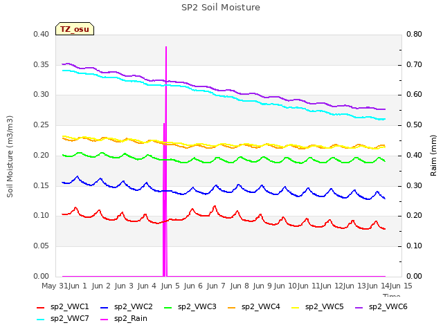Click the Jun 2 x-axis tick label
Image resolution: width=443 pixels, height=332 pixels.
point(101,286)
